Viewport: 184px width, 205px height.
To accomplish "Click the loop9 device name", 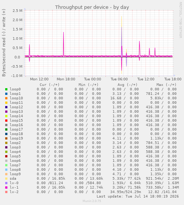I will point(15,174).
